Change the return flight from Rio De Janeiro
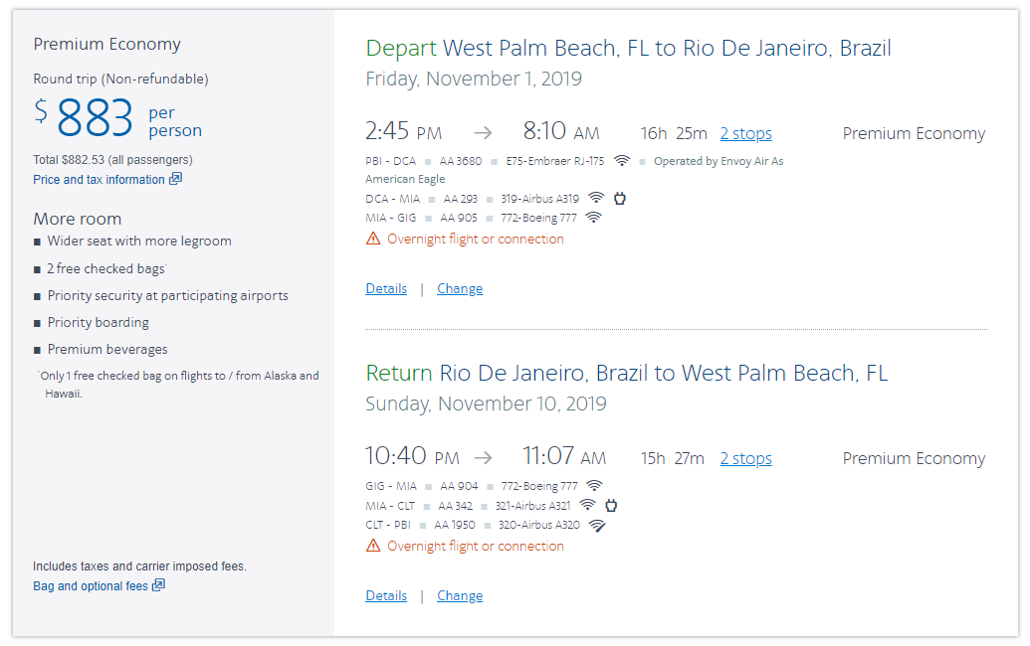The width and height of the screenshot is (1030, 646). 460,595
